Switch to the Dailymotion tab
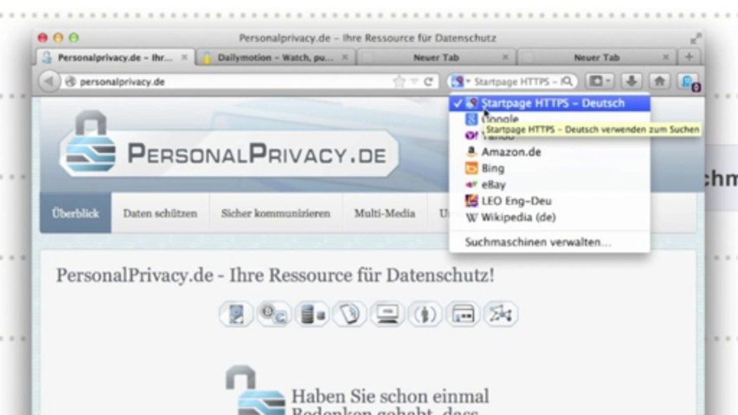Viewport: 738px width, 415px height. pos(276,57)
